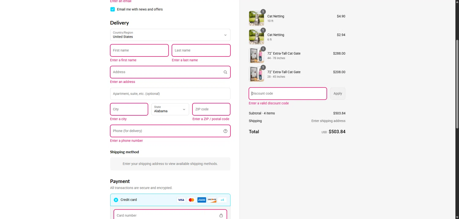
Task: Click the Discount code input field
Action: pyautogui.click(x=288, y=94)
